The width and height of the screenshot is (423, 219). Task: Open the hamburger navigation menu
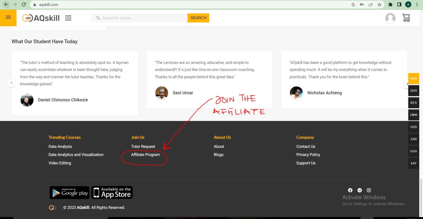8,18
